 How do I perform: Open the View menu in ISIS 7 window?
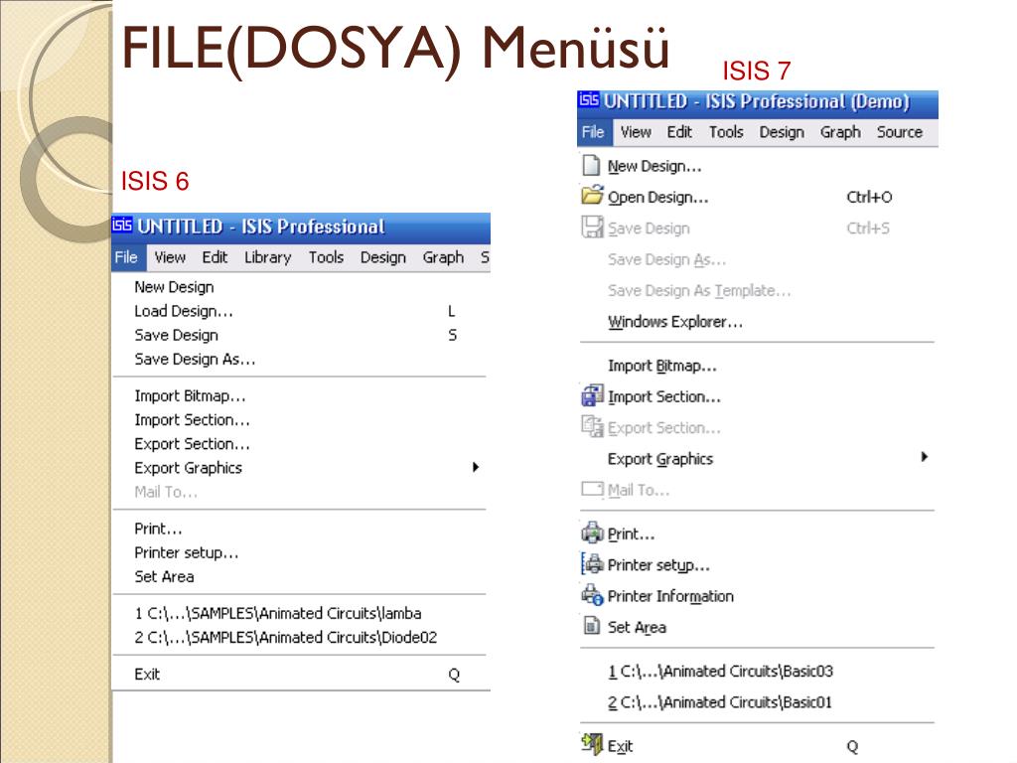coord(636,132)
